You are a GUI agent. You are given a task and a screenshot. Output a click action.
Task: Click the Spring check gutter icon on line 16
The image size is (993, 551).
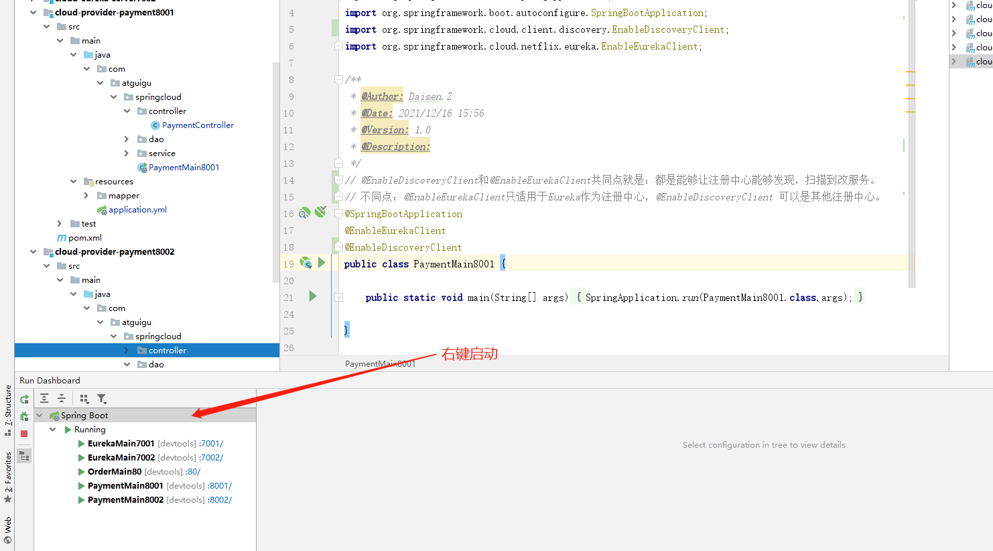[x=320, y=212]
